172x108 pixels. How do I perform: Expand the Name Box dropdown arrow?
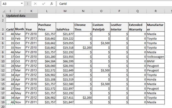coord(22,4)
